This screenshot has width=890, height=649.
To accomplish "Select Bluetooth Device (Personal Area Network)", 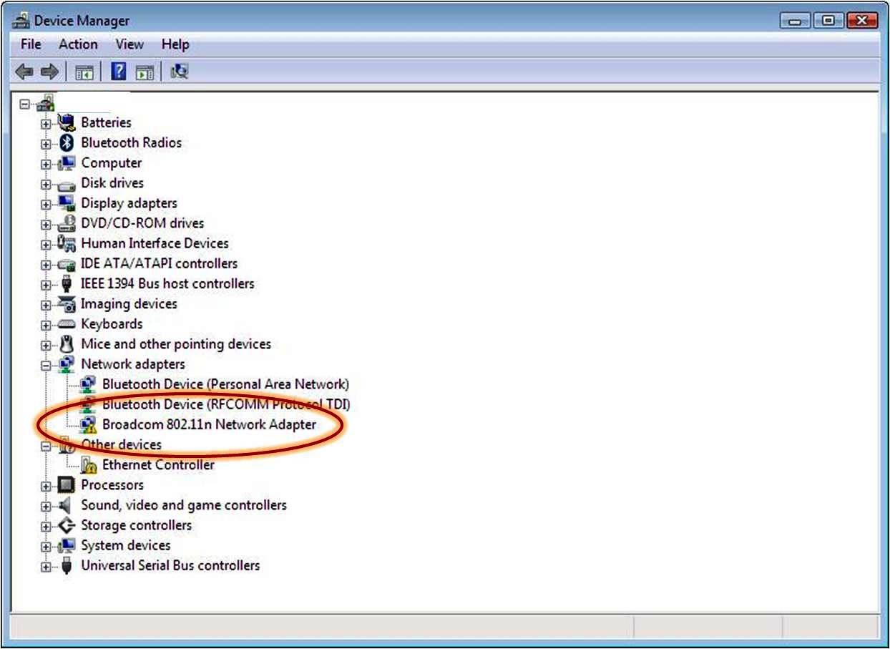I will click(x=225, y=384).
